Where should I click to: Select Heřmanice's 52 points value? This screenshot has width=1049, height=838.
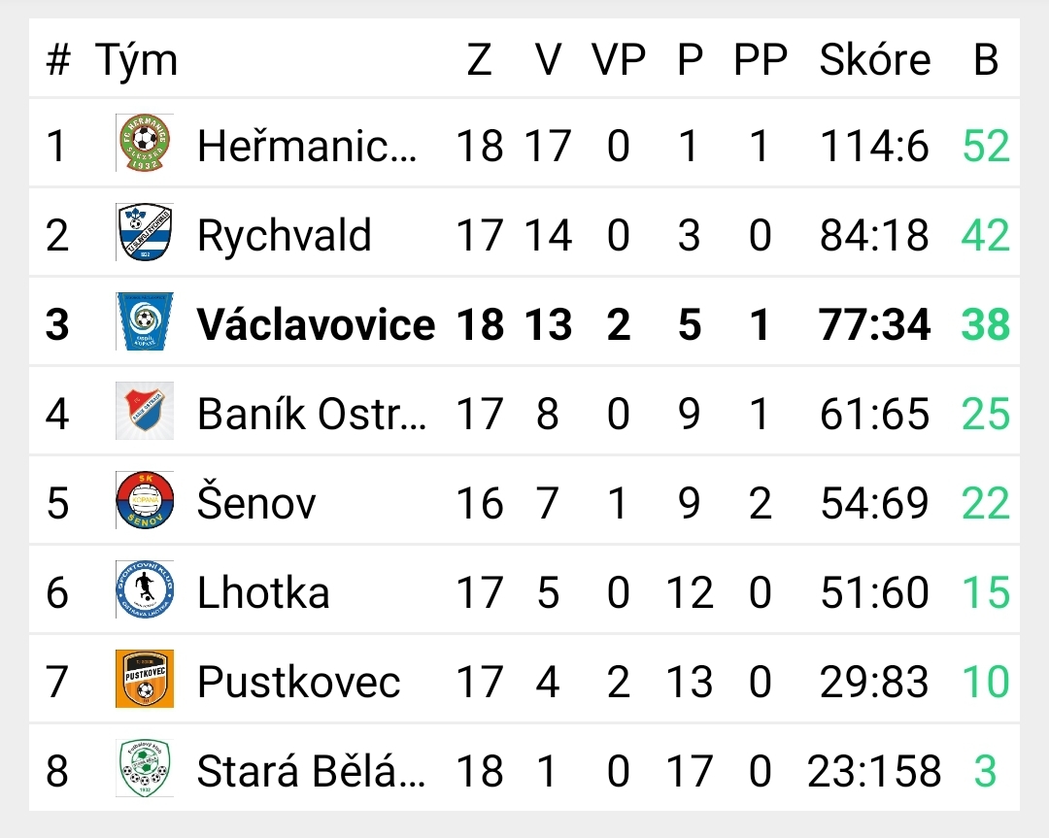[x=986, y=146]
